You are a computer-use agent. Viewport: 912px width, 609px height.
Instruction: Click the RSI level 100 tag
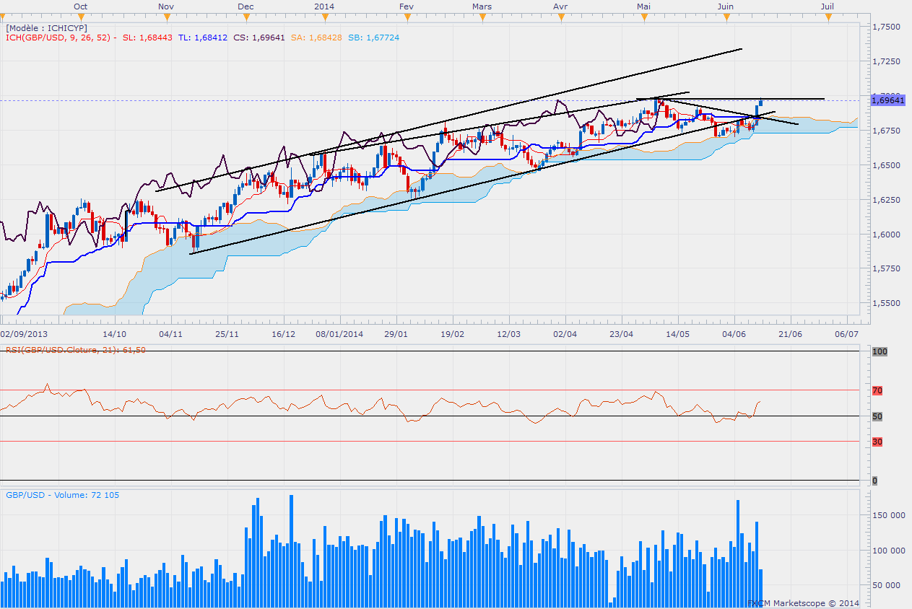pyautogui.click(x=879, y=351)
